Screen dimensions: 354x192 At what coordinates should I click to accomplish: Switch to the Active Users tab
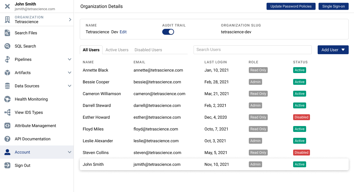(x=117, y=50)
